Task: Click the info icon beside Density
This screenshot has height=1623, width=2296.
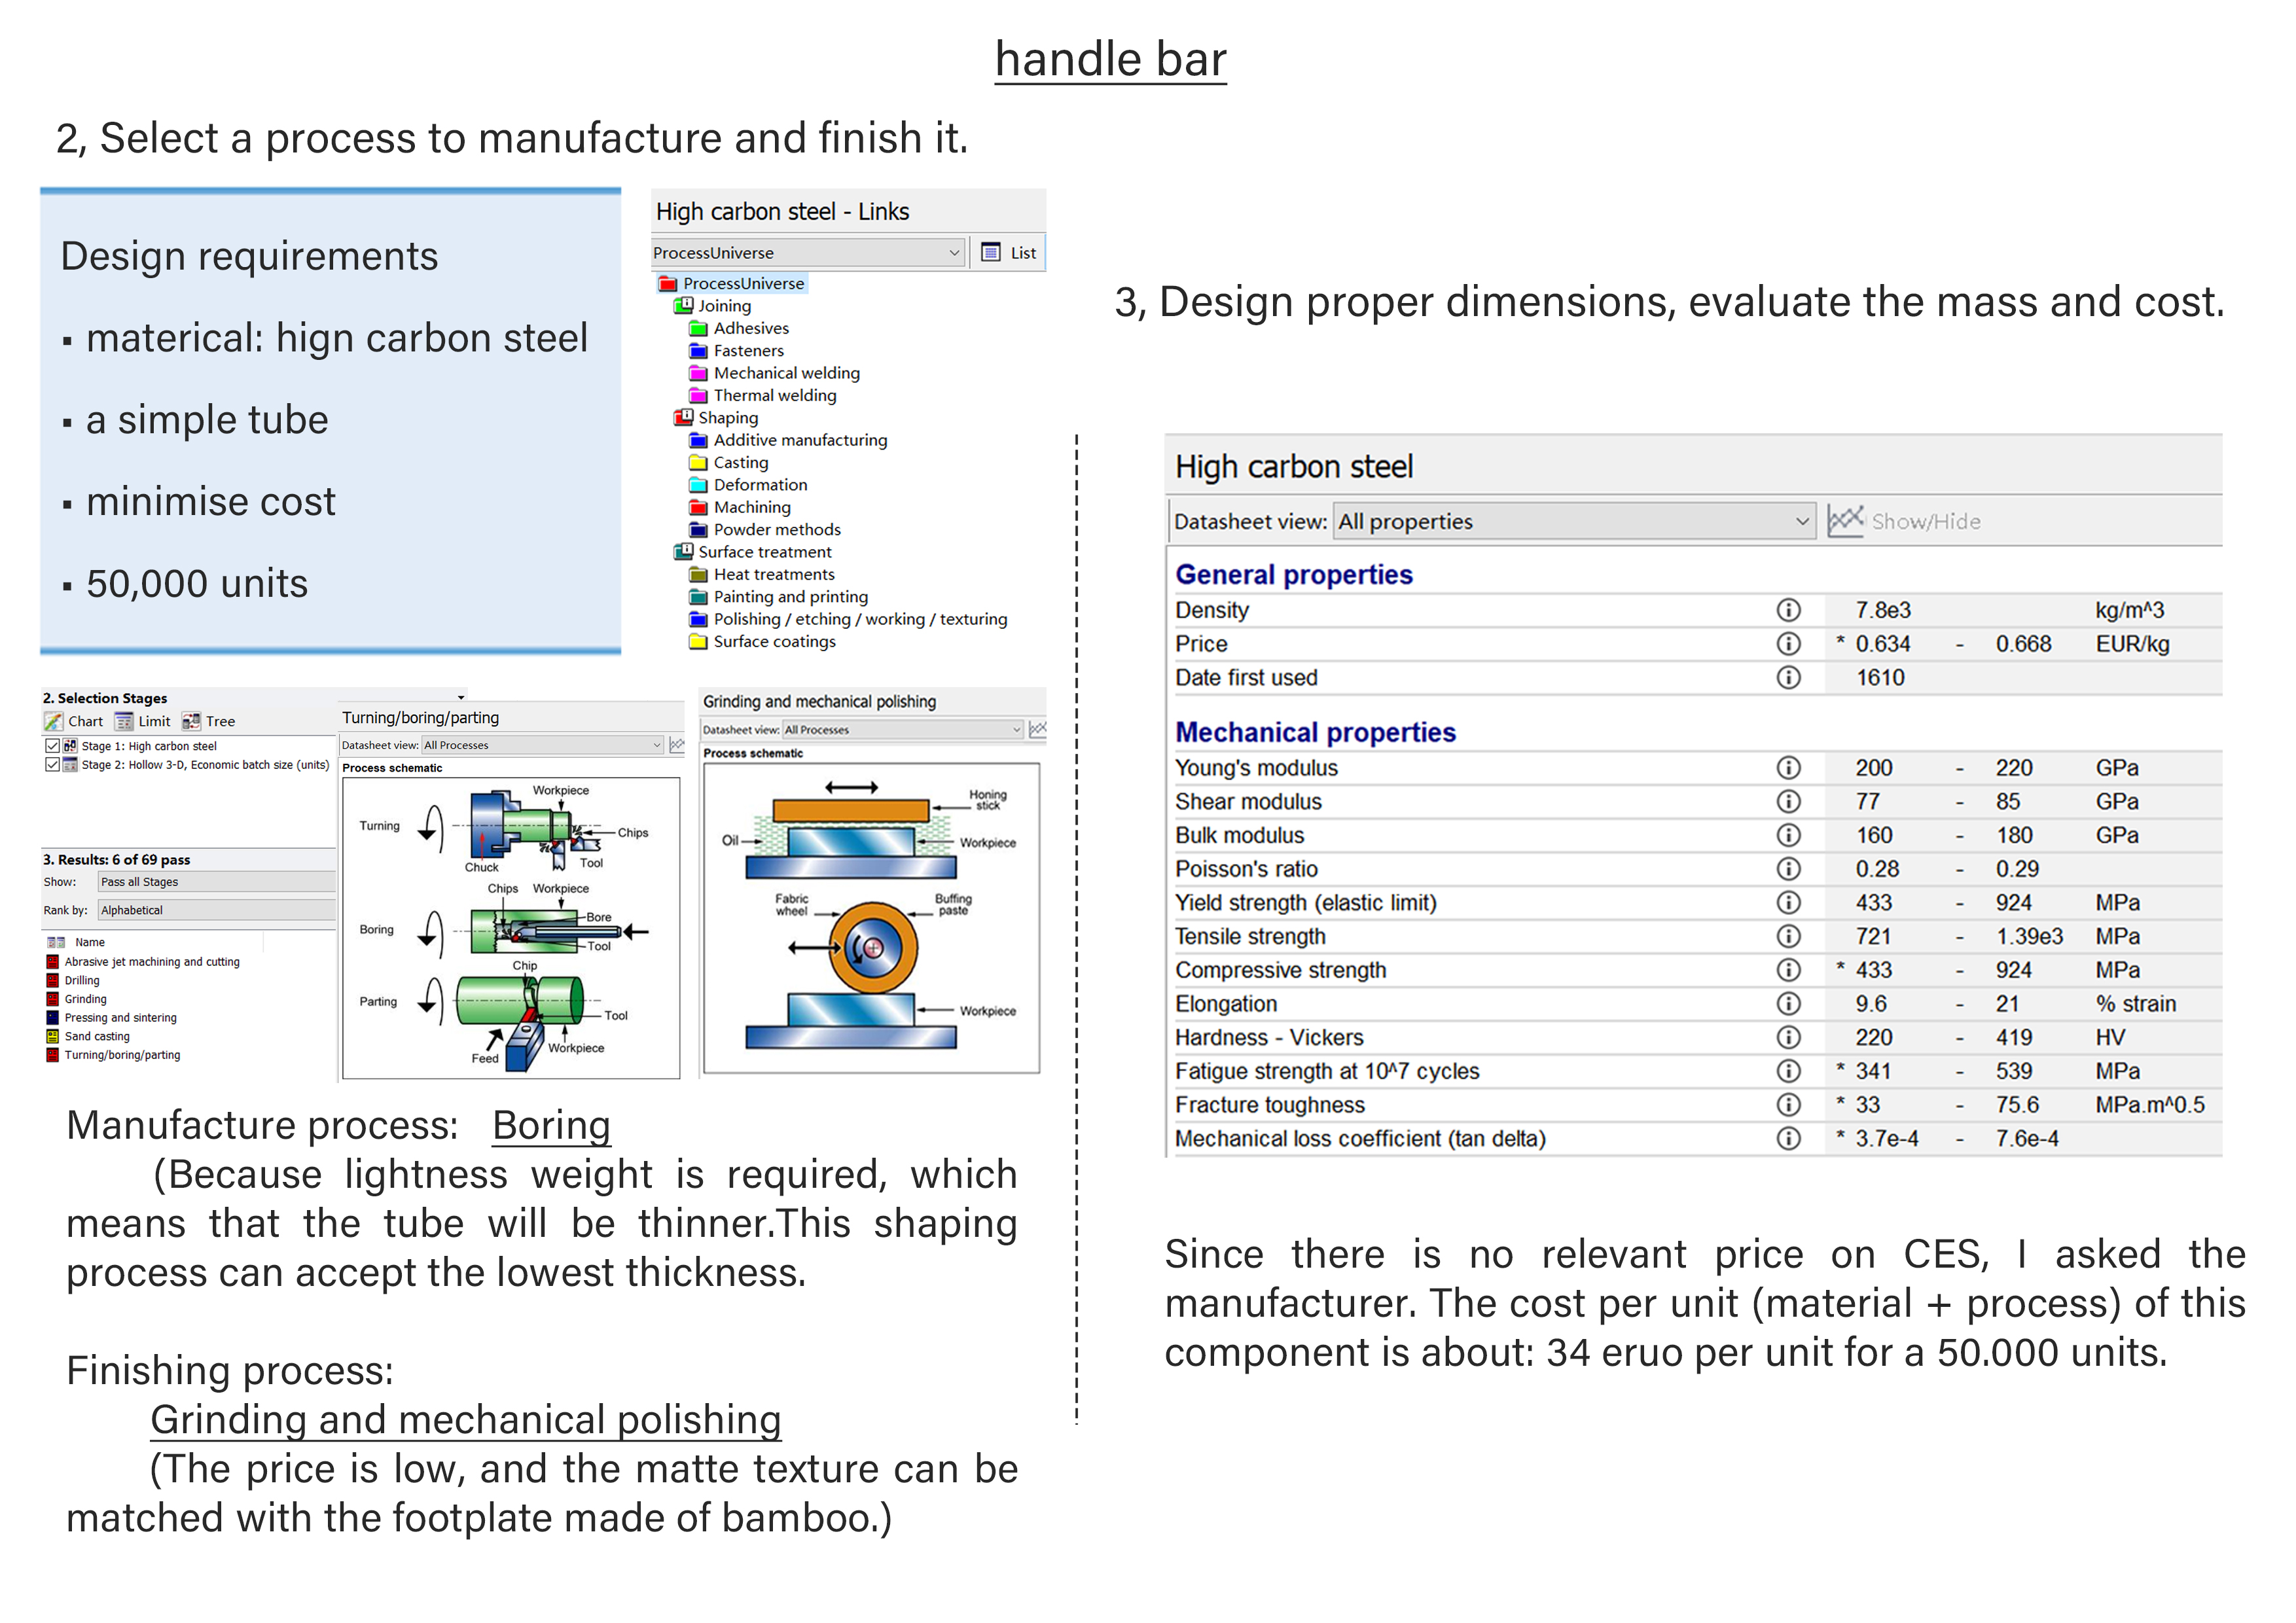Action: point(1788,610)
